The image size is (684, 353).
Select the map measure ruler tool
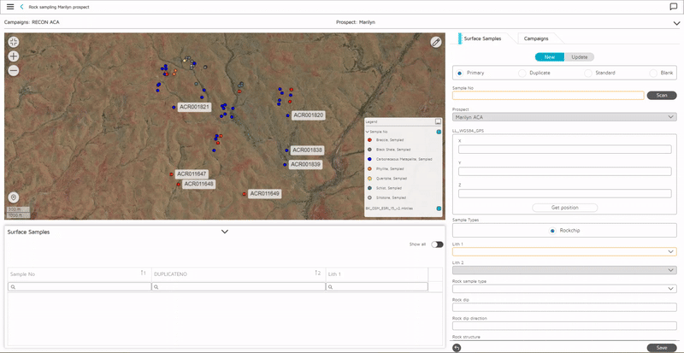435,41
